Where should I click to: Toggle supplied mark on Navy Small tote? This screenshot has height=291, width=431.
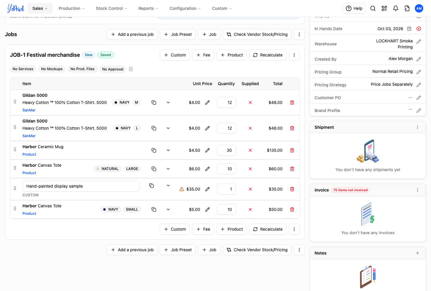tap(250, 209)
